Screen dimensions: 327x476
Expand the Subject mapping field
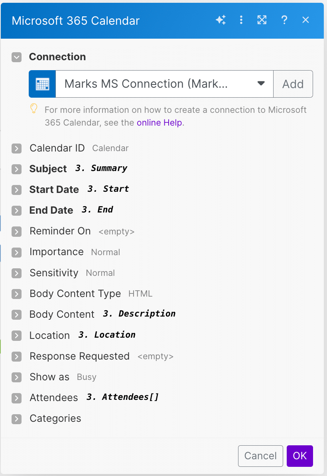pyautogui.click(x=16, y=169)
